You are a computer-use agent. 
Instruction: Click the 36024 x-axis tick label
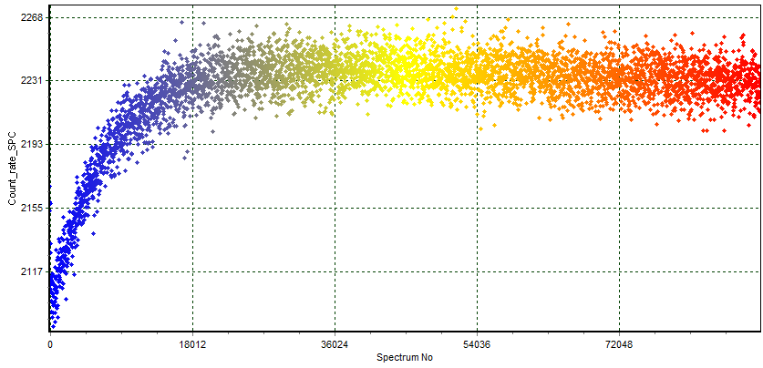(335, 345)
